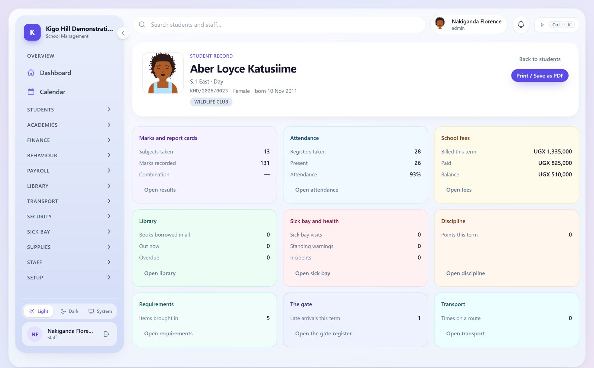Open the Calendar sidebar item

pos(69,92)
